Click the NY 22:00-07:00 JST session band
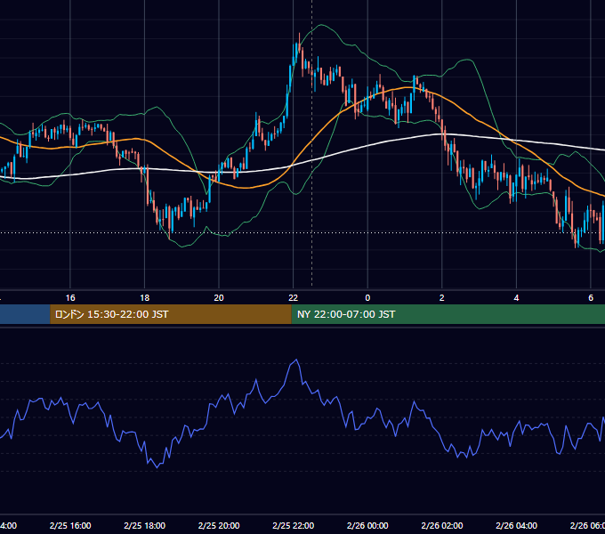Screen dimensions: 605x534 pos(448,314)
